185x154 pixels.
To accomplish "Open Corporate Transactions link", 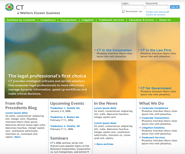I will [x=155, y=118].
